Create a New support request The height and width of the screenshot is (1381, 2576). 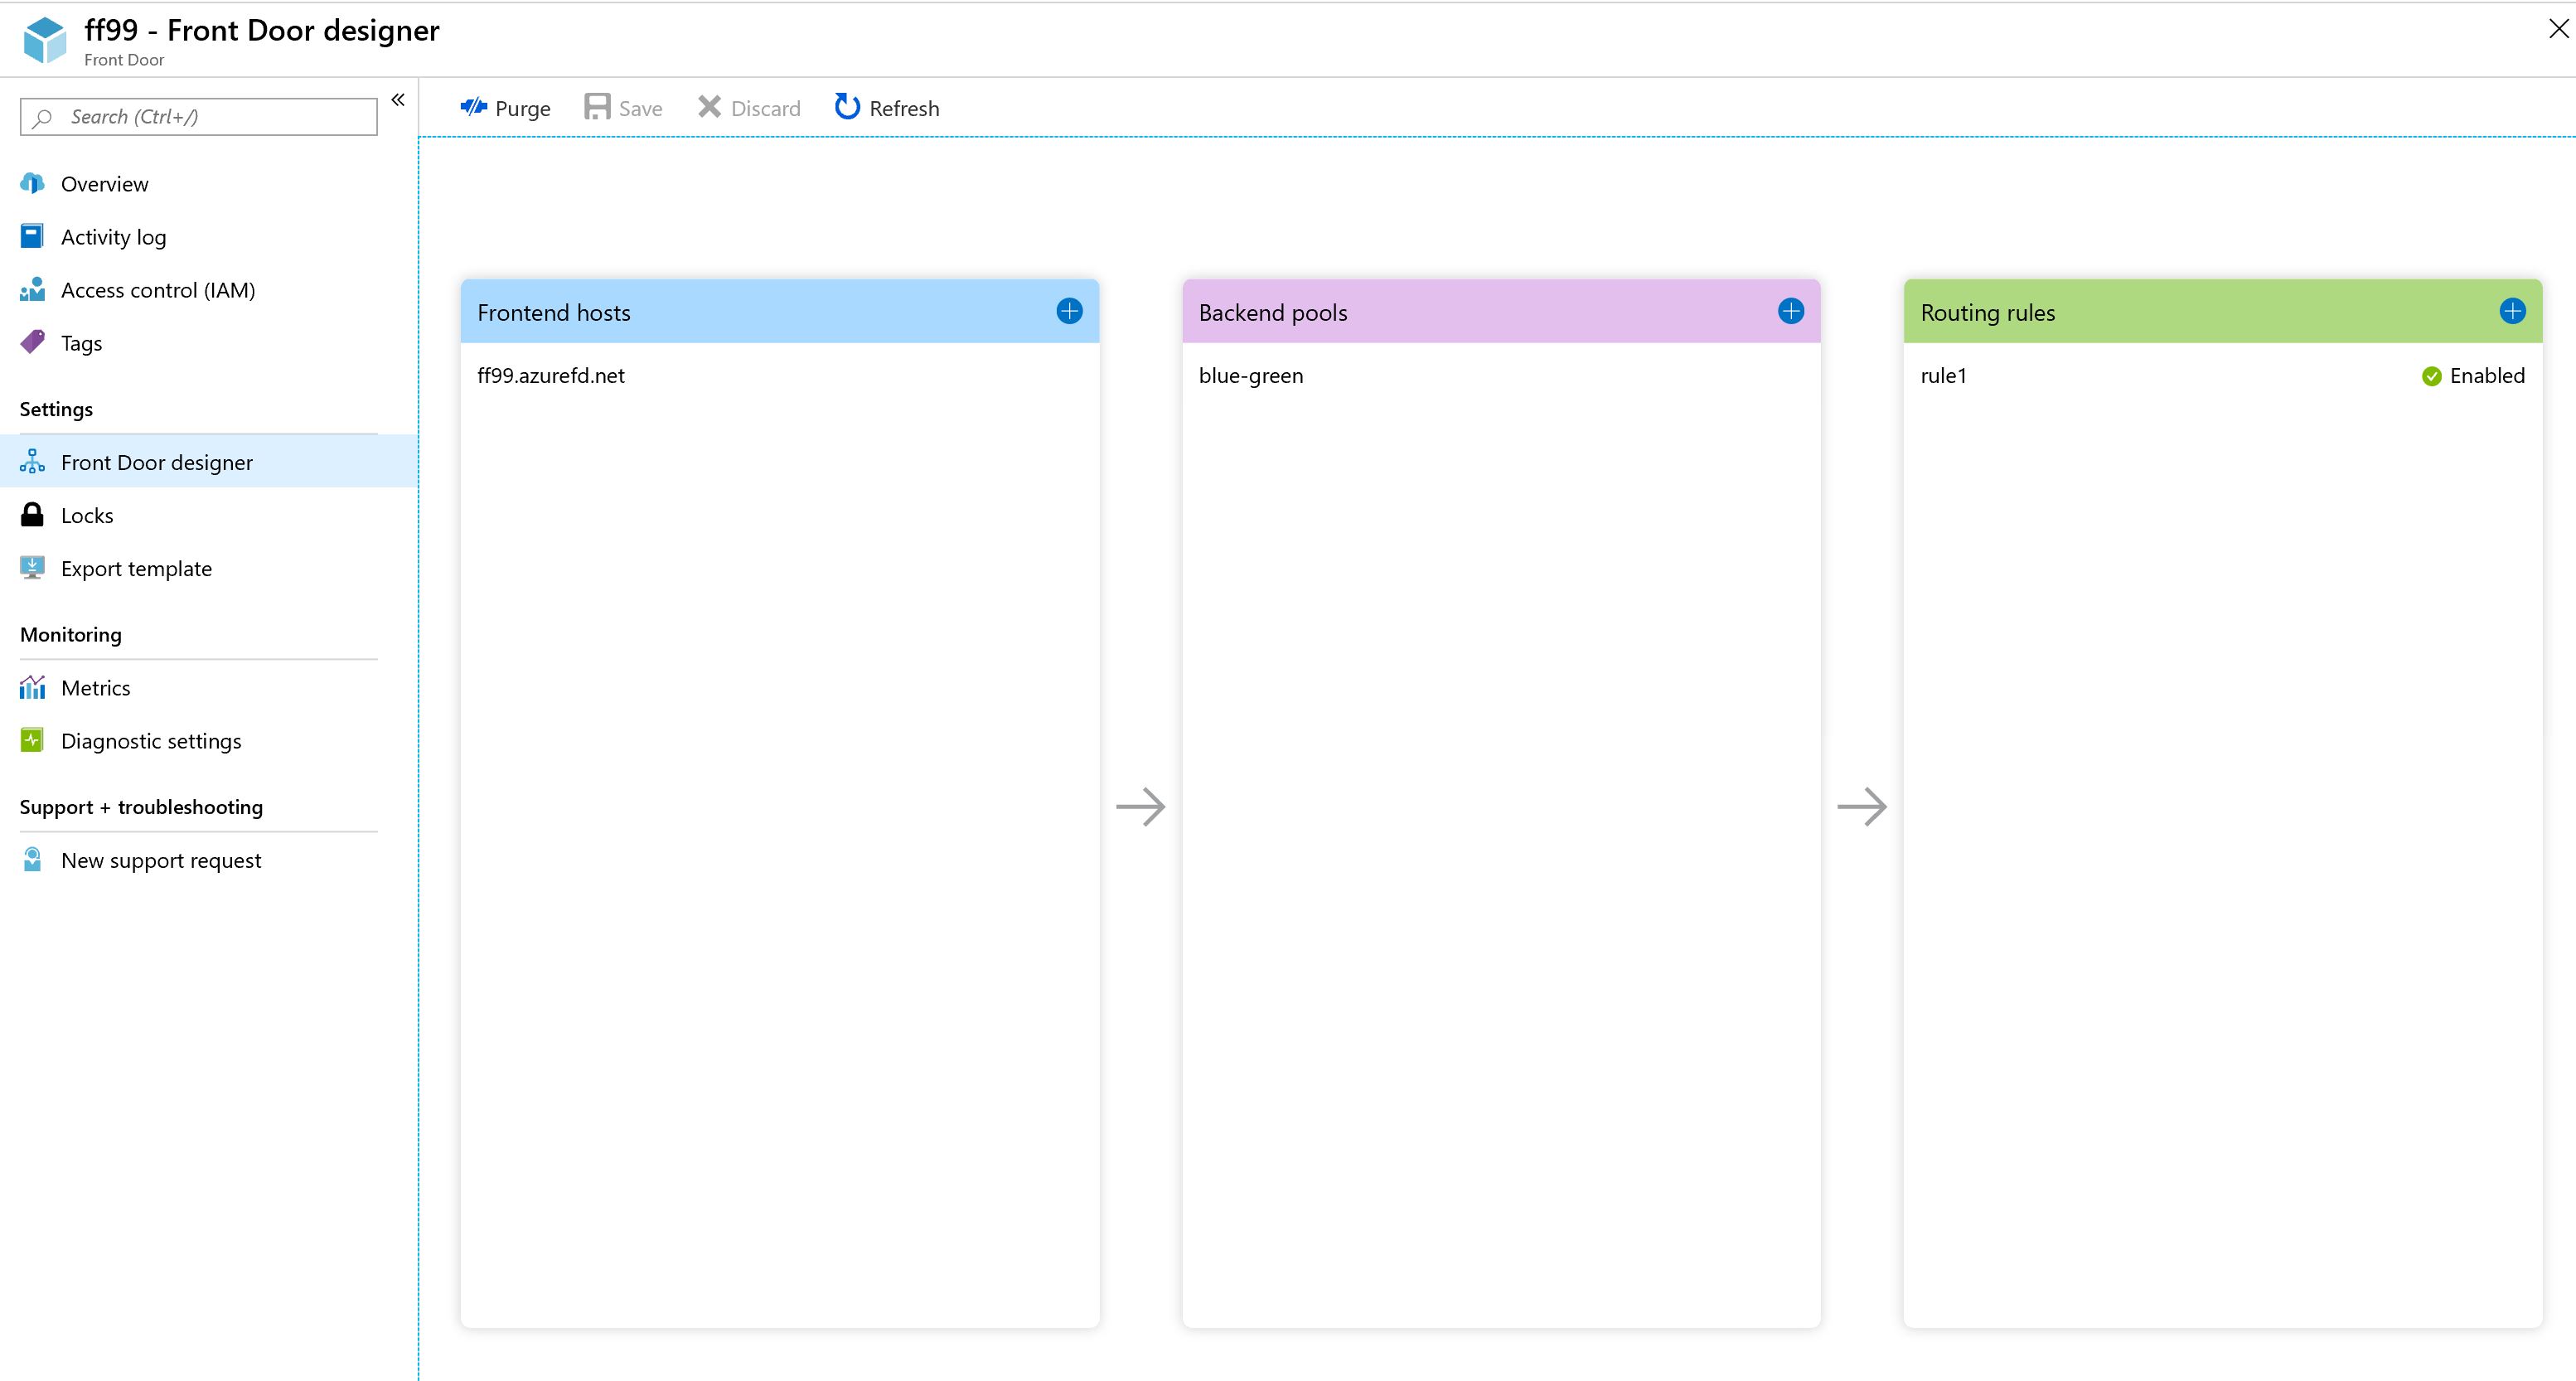(x=160, y=860)
